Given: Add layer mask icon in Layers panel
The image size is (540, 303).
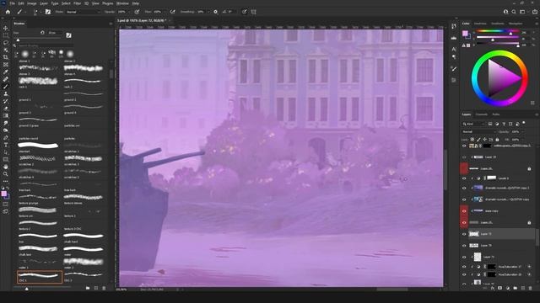Looking at the screenshot, I should click(500, 288).
